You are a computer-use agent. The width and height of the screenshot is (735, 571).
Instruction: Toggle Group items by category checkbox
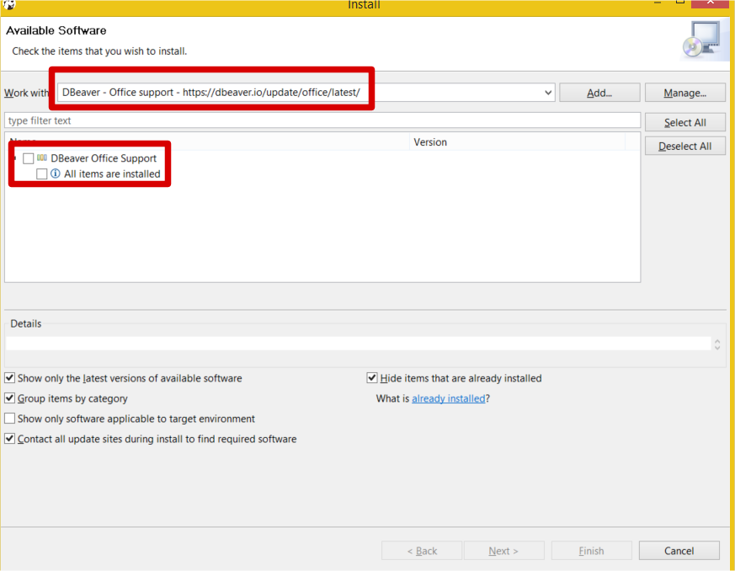[10, 398]
